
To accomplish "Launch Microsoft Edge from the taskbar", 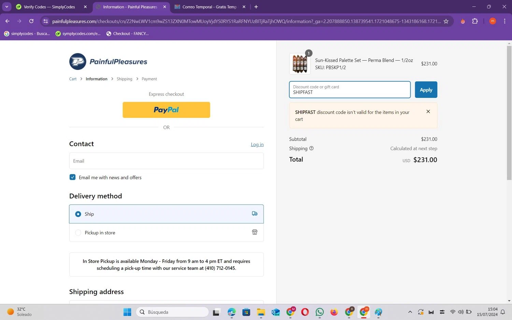I will click(231, 312).
